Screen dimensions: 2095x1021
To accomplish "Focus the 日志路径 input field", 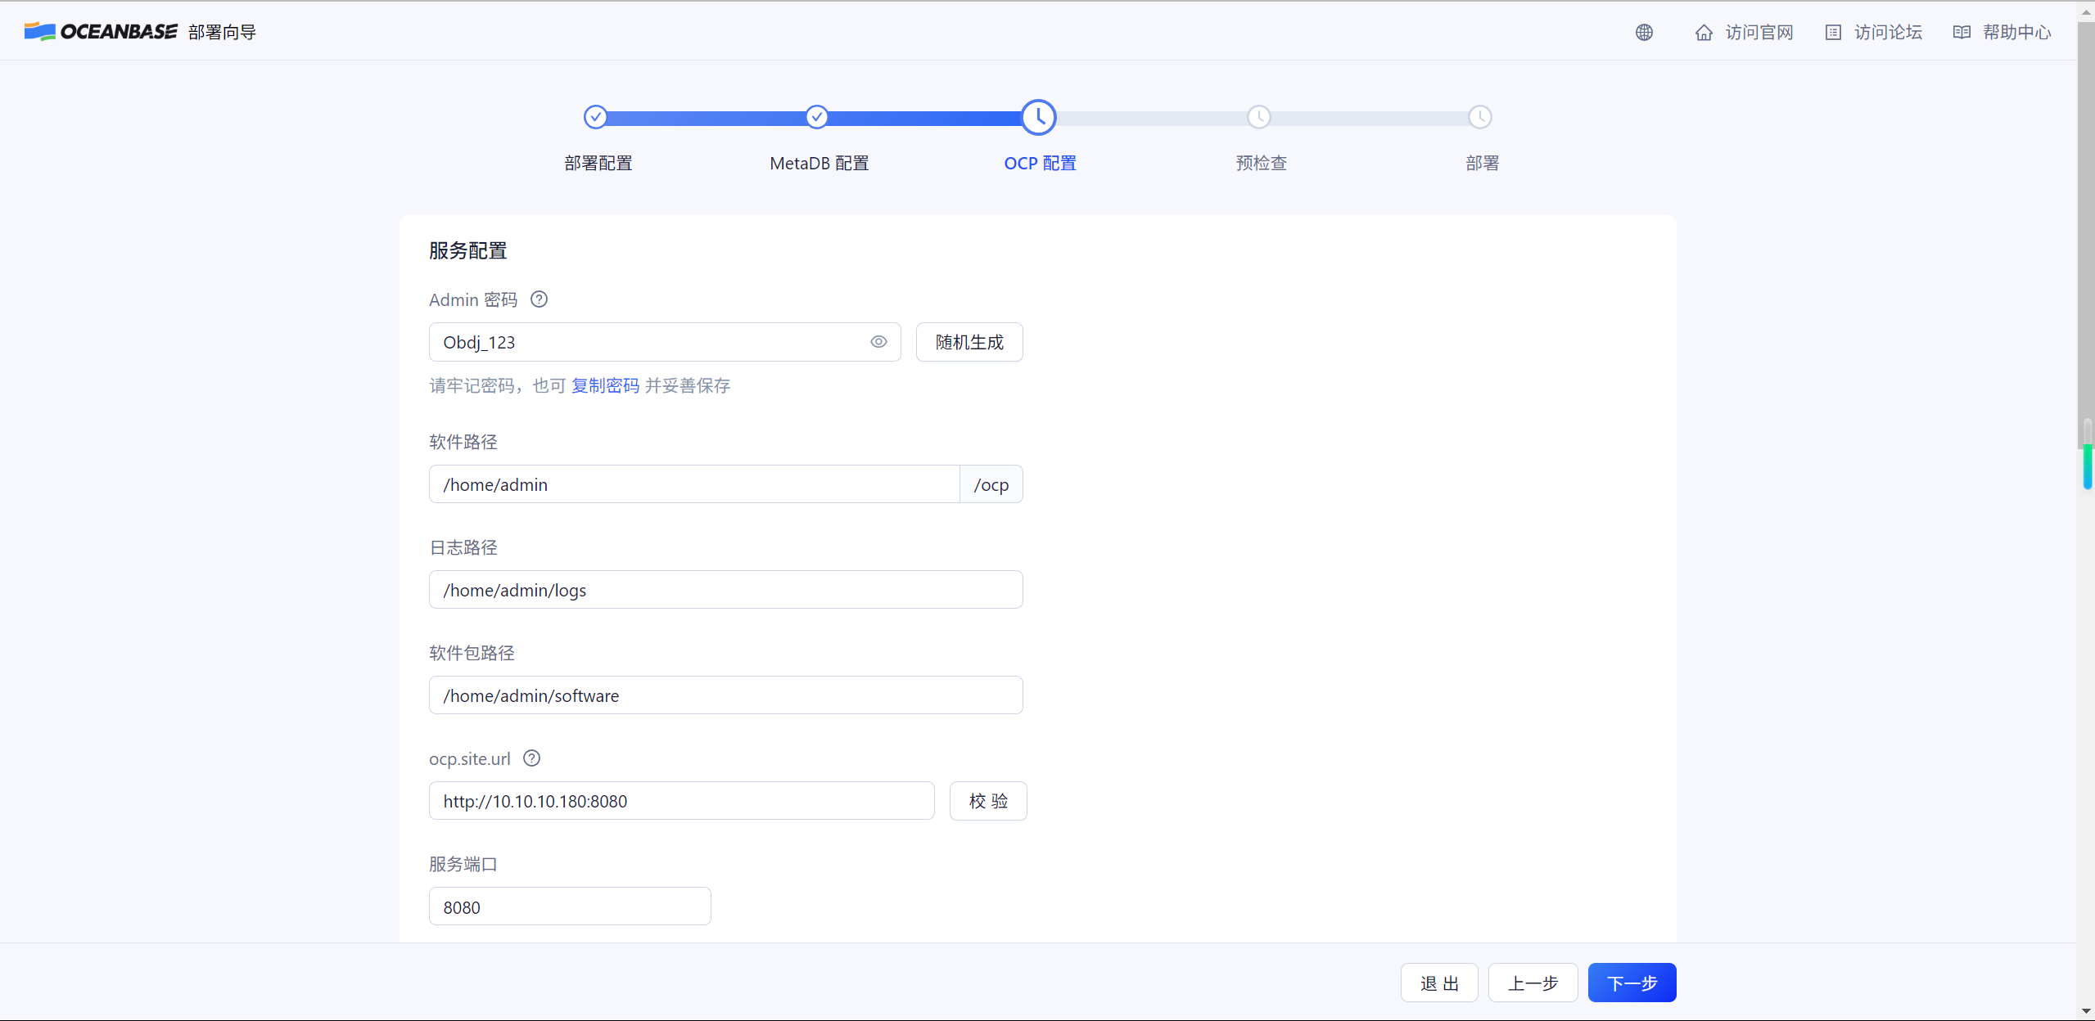I will point(726,590).
